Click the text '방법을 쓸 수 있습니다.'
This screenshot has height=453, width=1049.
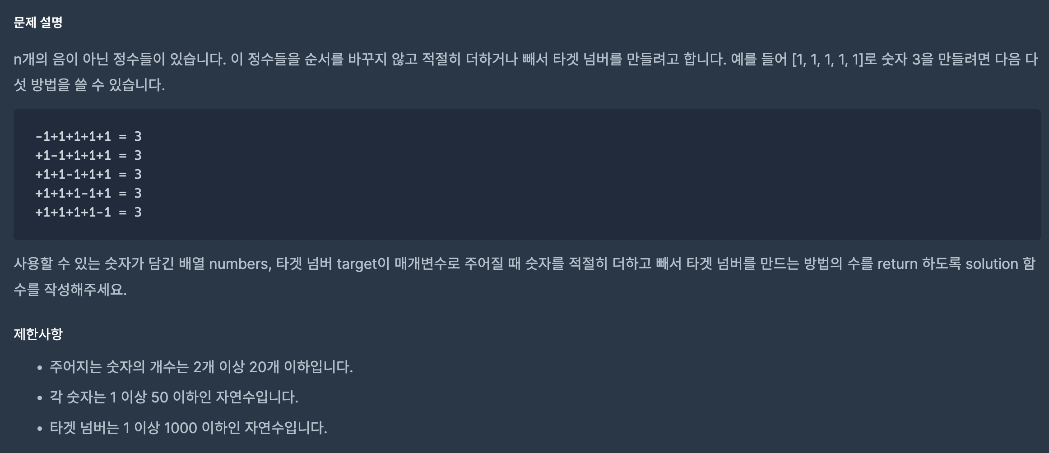[x=97, y=85]
